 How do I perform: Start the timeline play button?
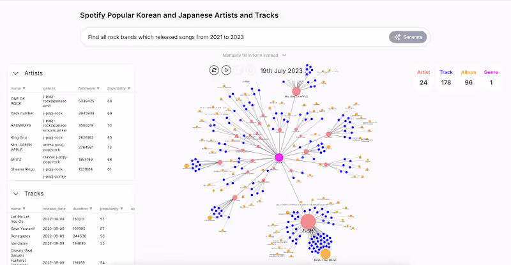[226, 70]
